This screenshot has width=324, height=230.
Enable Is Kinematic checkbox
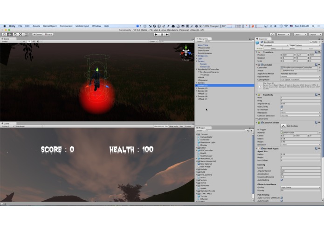tap(282, 110)
